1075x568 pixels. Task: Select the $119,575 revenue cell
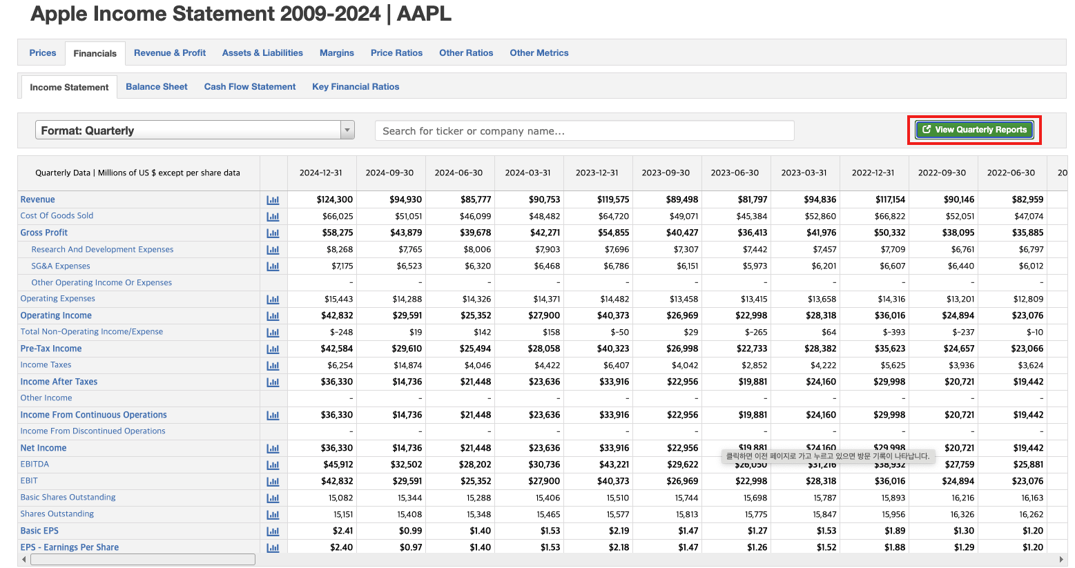598,199
